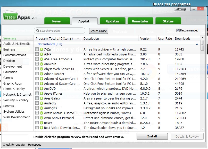This screenshot has width=208, height=149.
Task: Click the info icon next to Auslogics
Action: click(x=41, y=108)
